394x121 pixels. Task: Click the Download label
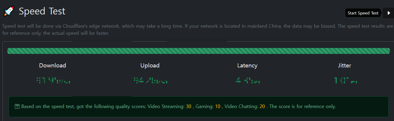(52, 65)
